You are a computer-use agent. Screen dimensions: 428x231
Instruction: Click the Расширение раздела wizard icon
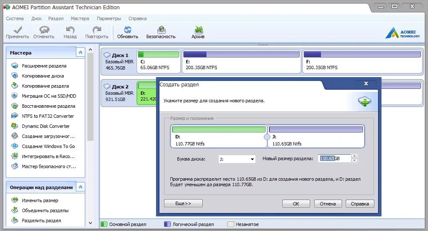tap(14, 66)
